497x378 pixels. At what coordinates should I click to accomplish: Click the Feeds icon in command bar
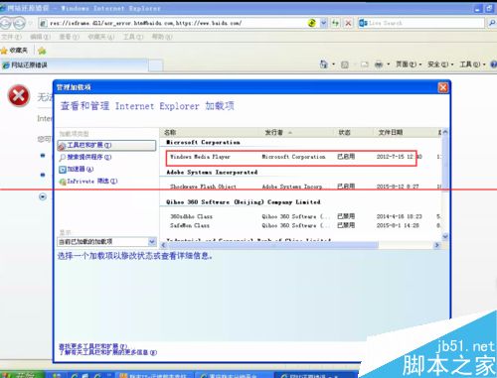click(345, 64)
